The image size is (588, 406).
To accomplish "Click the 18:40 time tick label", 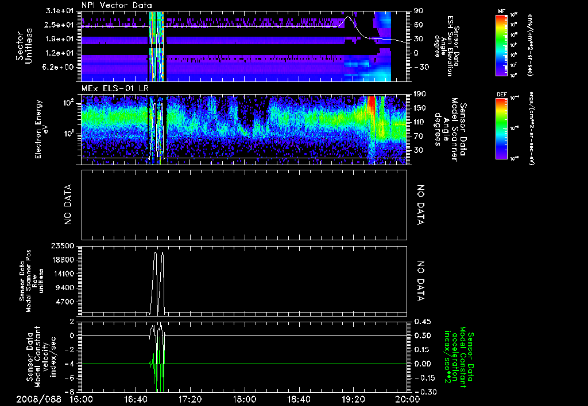I will [x=299, y=399].
